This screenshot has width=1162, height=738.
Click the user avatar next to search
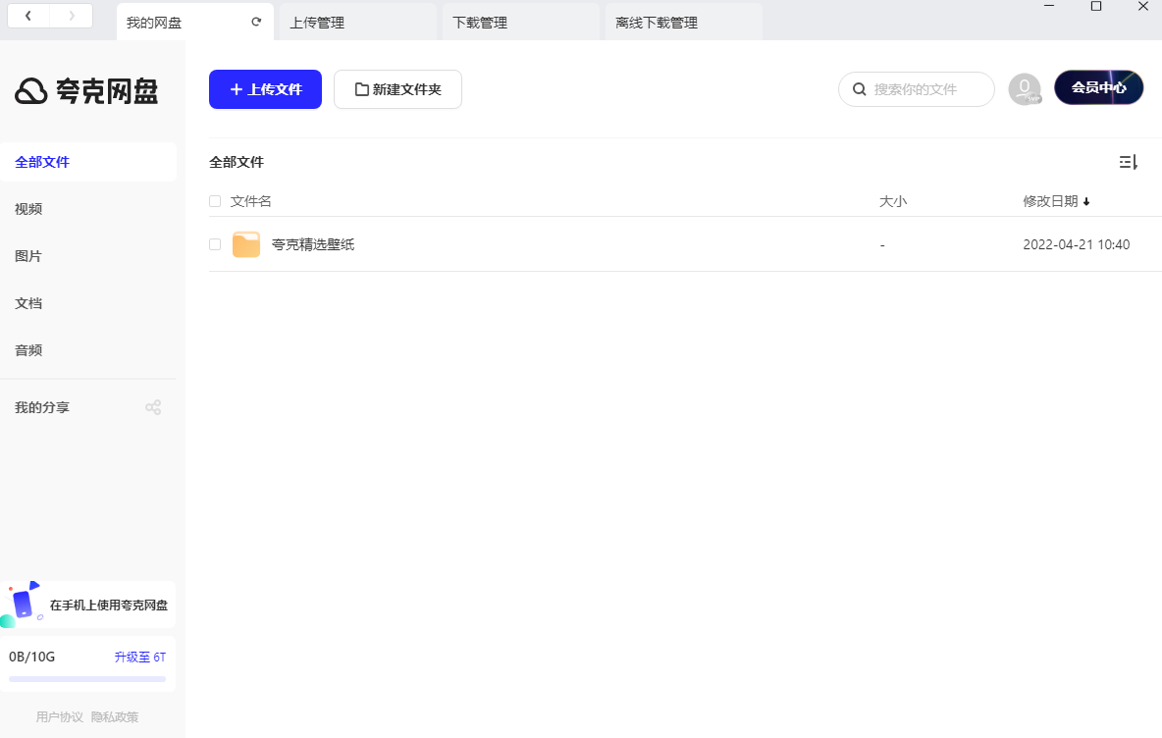1025,88
